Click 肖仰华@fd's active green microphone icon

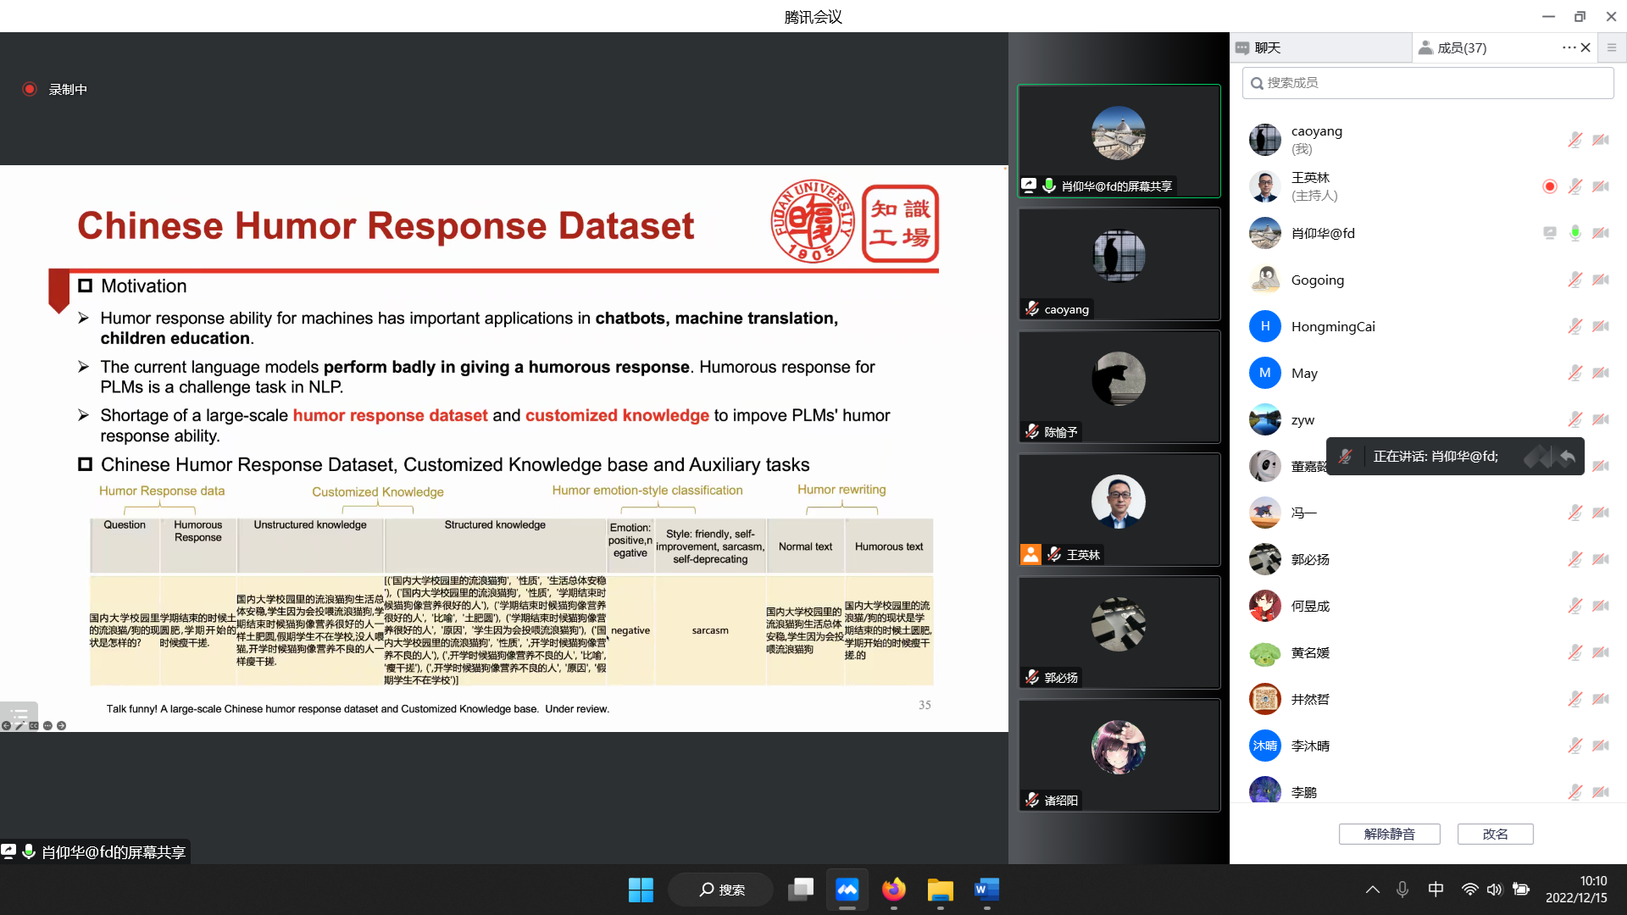click(x=1574, y=233)
